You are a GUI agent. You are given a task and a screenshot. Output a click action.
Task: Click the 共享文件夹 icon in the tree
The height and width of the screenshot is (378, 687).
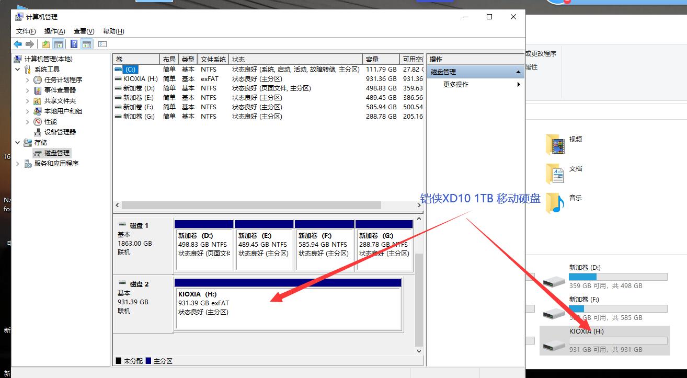(x=38, y=101)
